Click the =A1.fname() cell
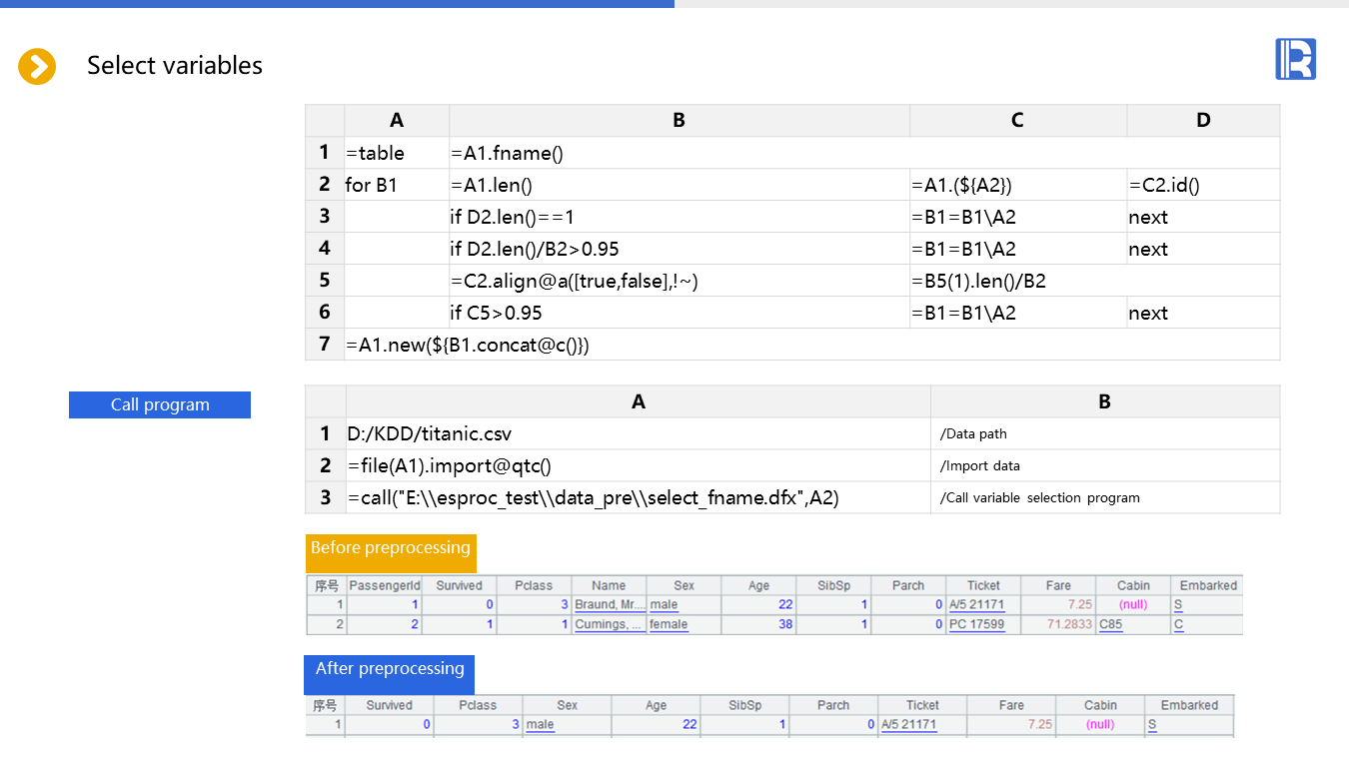Image resolution: width=1349 pixels, height=758 pixels. pyautogui.click(x=508, y=153)
